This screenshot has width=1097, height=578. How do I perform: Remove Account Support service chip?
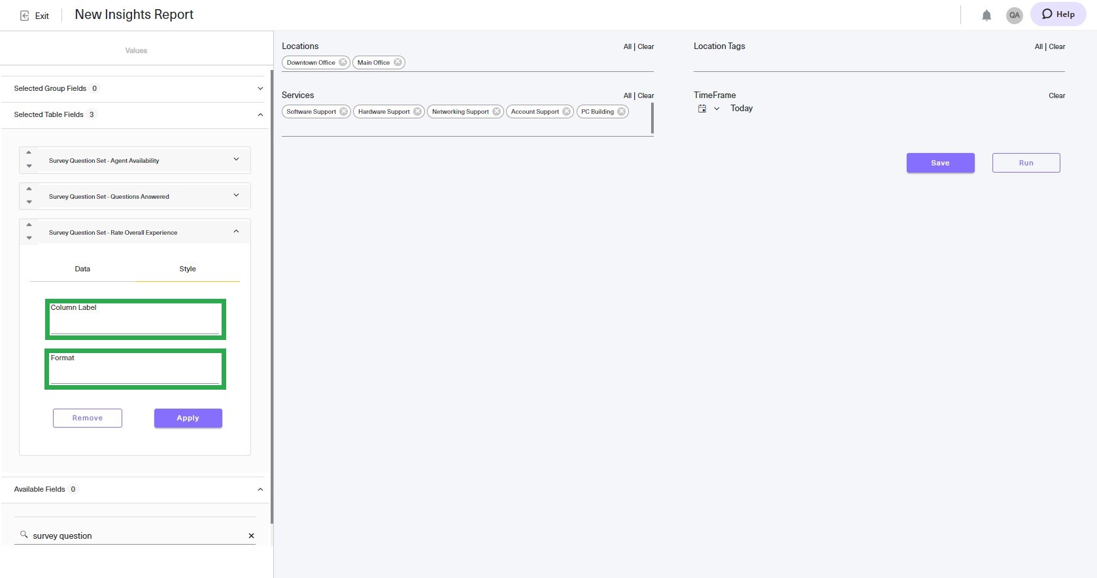coord(567,111)
